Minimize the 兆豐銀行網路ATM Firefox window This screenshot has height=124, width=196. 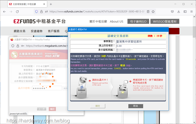[63, 39]
